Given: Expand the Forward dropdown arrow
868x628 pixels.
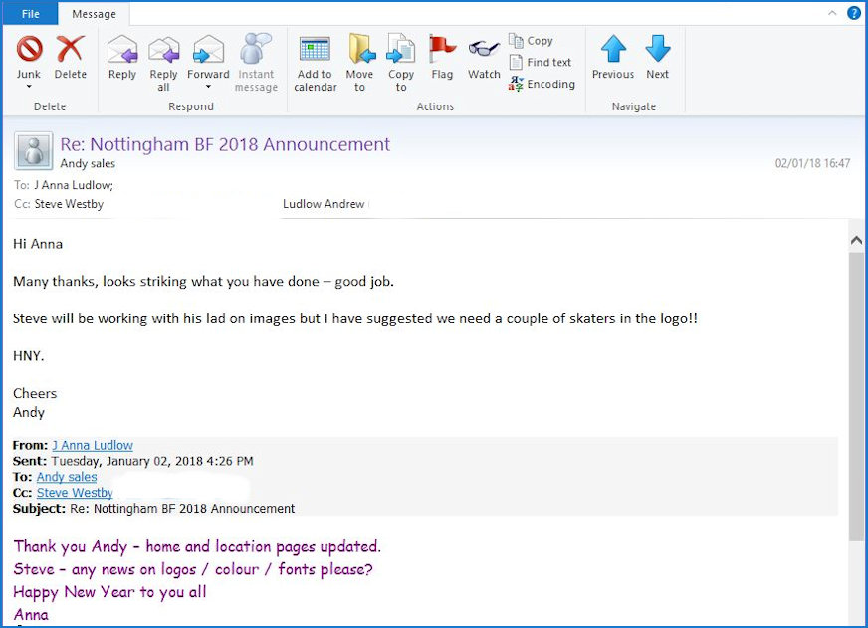Looking at the screenshot, I should pyautogui.click(x=208, y=88).
